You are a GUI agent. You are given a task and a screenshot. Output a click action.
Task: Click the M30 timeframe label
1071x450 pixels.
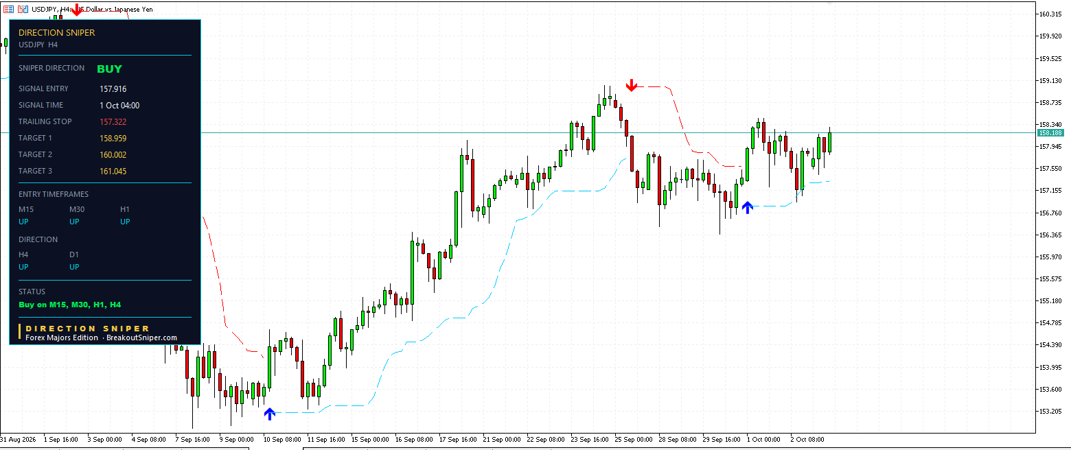coord(78,209)
